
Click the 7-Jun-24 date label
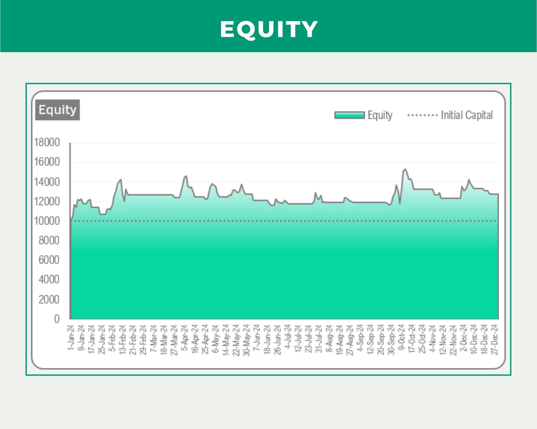(x=257, y=338)
